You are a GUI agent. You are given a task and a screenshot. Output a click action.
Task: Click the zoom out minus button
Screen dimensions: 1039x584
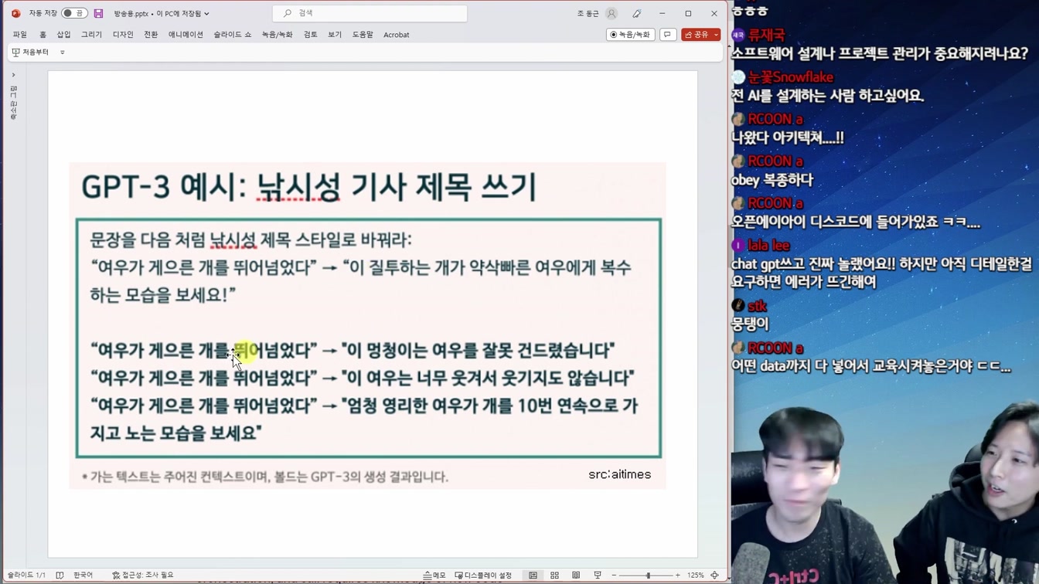614,576
